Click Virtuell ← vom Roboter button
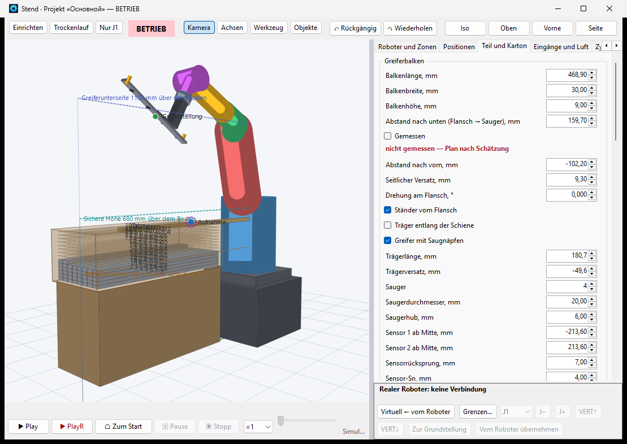Screen dimensions: 627x444 click(416, 412)
